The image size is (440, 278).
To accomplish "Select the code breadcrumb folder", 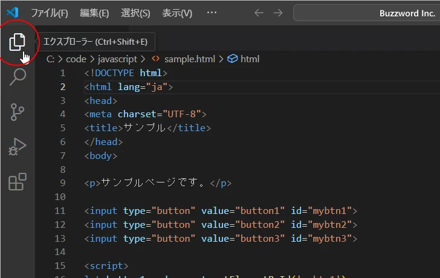I will click(x=76, y=59).
